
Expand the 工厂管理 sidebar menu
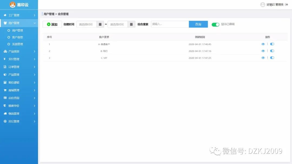pos(19,15)
